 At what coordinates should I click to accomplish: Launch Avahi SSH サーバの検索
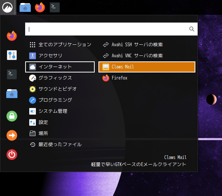pos(147,45)
